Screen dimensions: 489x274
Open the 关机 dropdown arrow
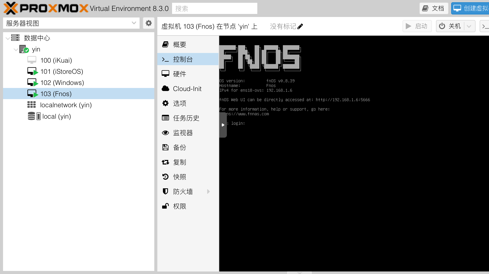pos(469,26)
